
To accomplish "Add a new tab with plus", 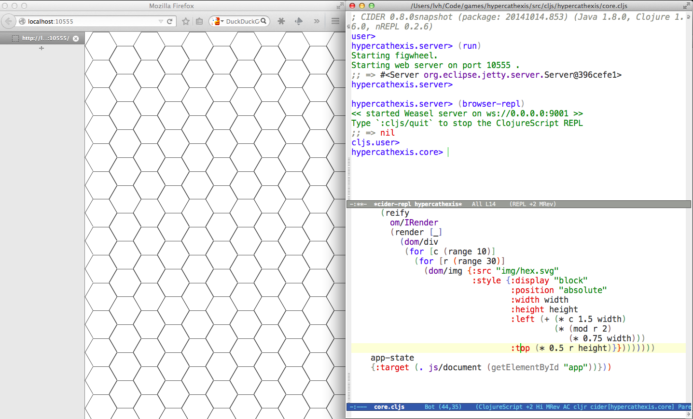I will 42,48.
